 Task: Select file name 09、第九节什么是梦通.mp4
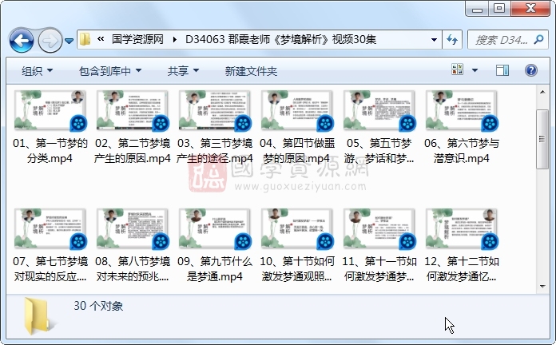click(x=215, y=269)
